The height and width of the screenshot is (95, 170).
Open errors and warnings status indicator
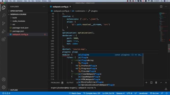(6, 93)
